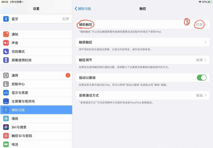Viewport: 213px width, 148px height.
Task: Open the 通知 settings row
Action: click(36, 34)
